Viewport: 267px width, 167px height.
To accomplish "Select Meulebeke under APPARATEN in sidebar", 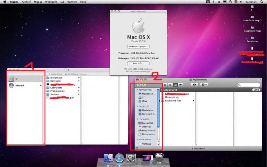I will [147, 94].
